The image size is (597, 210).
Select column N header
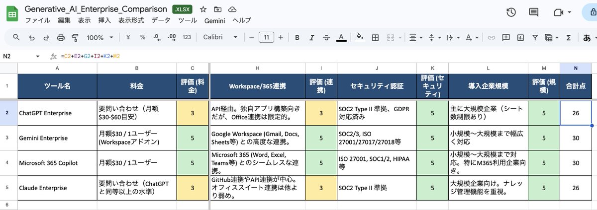pos(576,68)
